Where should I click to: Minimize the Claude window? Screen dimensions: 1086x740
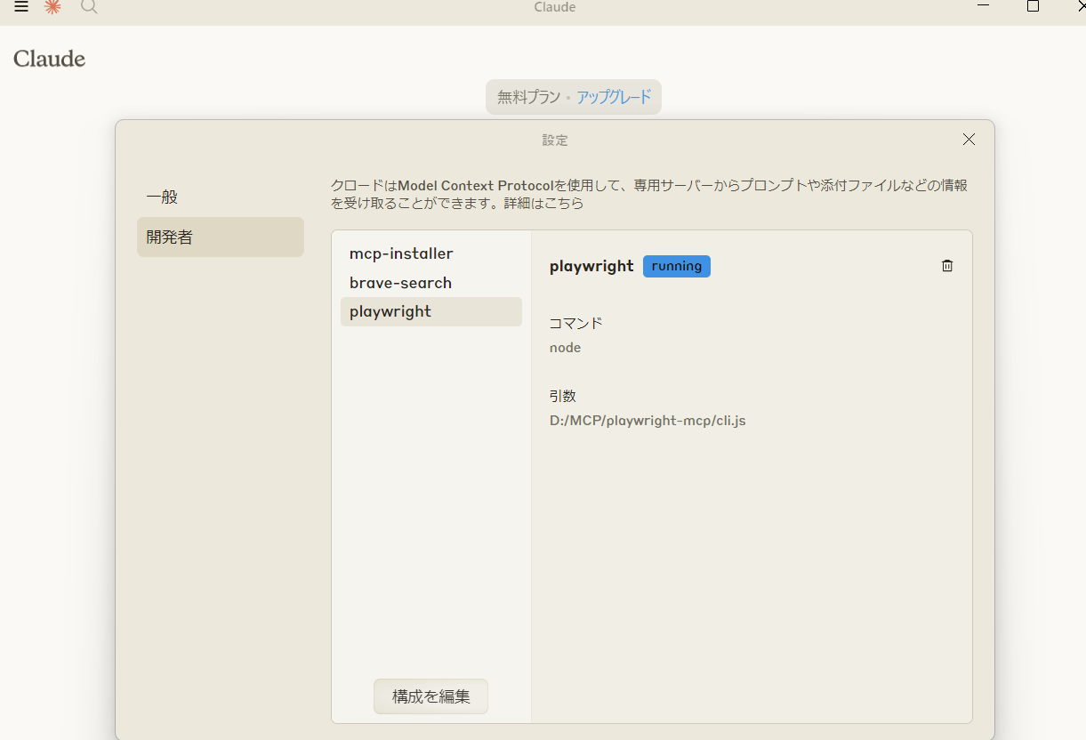pyautogui.click(x=983, y=6)
